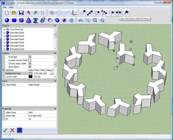The width and height of the screenshot is (173, 140).
Task: Click the 'Select Mode' input mode value
Action: [34, 85]
